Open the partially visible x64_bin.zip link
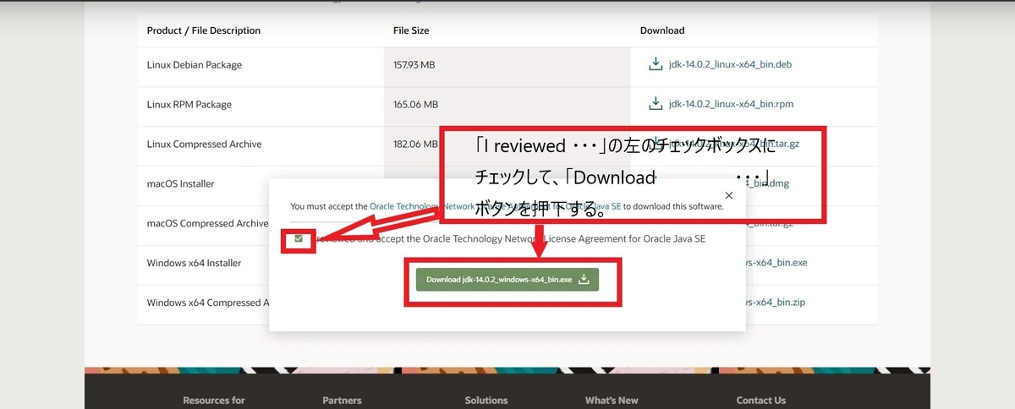The height and width of the screenshot is (409, 1015). click(776, 303)
